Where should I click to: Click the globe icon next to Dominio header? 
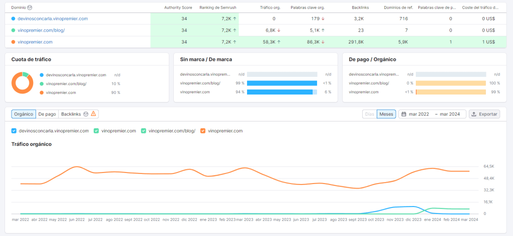coord(30,7)
